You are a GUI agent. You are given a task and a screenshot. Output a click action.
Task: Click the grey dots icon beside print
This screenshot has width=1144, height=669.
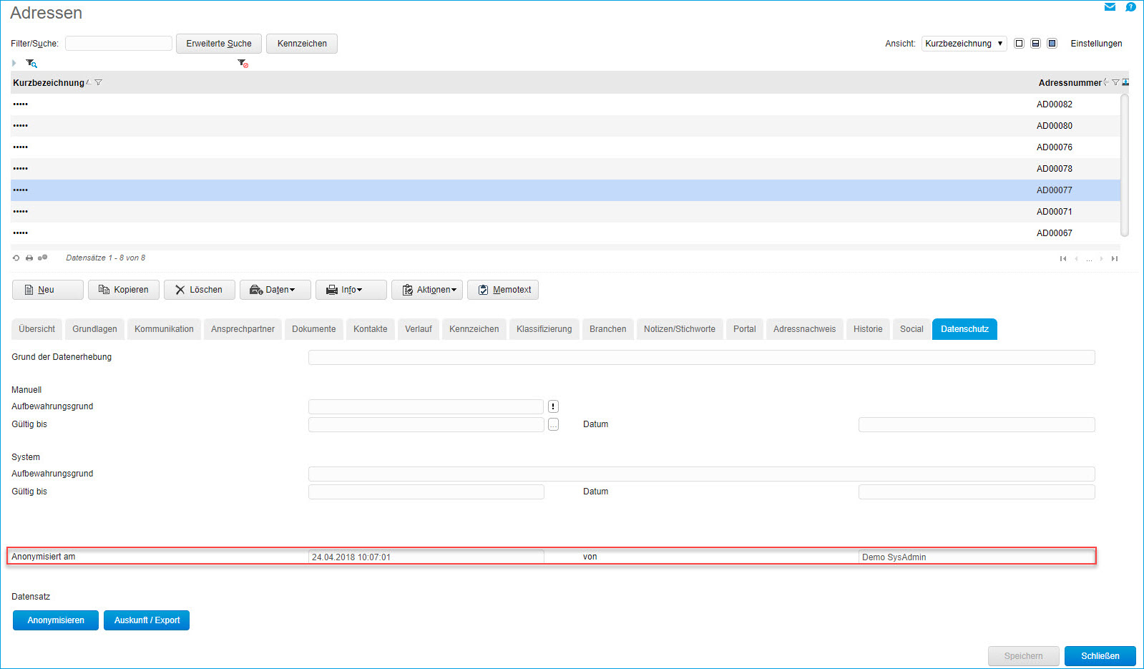[x=43, y=258]
